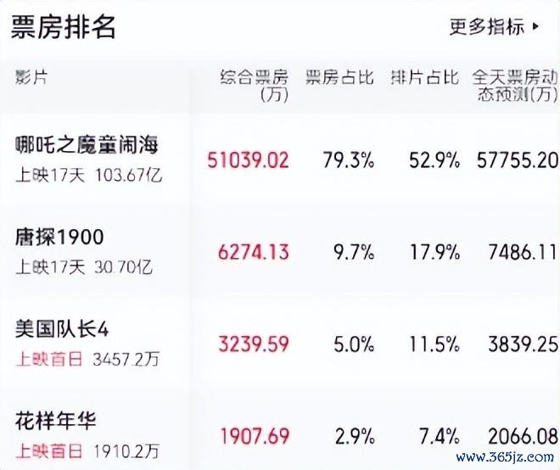Sort by 全天票房动态预测(万) column header
Image resolution: width=560 pixels, height=470 pixels.
click(515, 86)
